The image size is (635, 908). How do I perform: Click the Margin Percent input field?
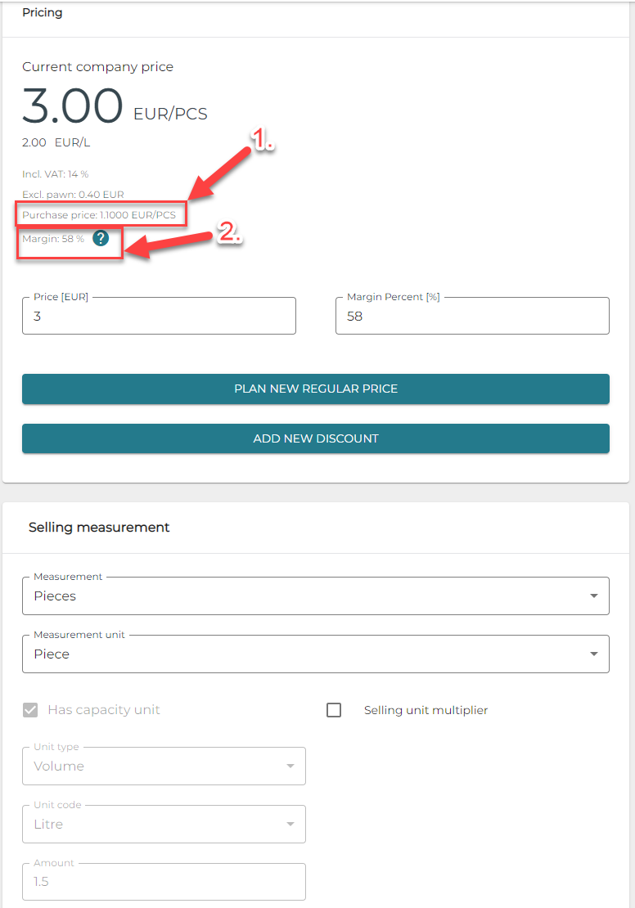coord(472,316)
